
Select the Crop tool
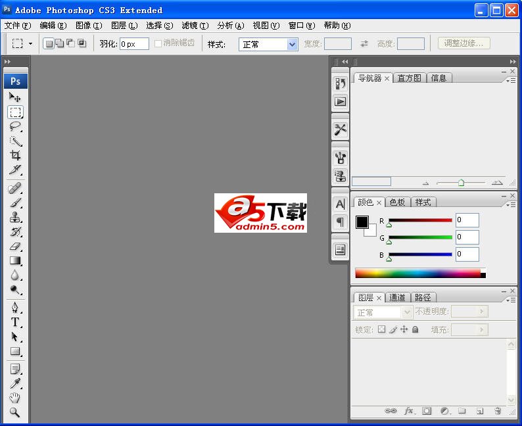click(x=15, y=155)
